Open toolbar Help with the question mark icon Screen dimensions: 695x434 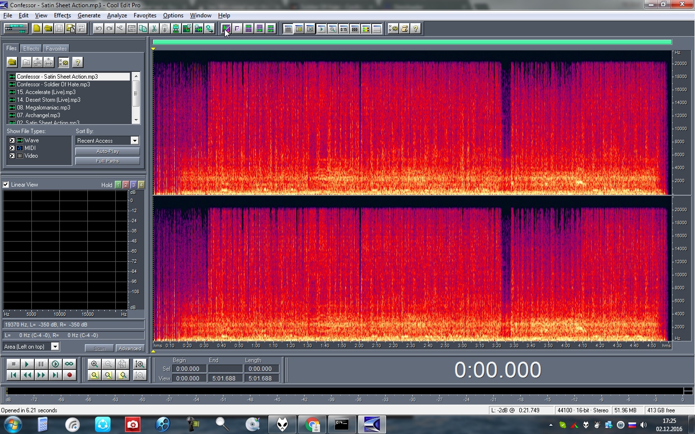tap(416, 28)
